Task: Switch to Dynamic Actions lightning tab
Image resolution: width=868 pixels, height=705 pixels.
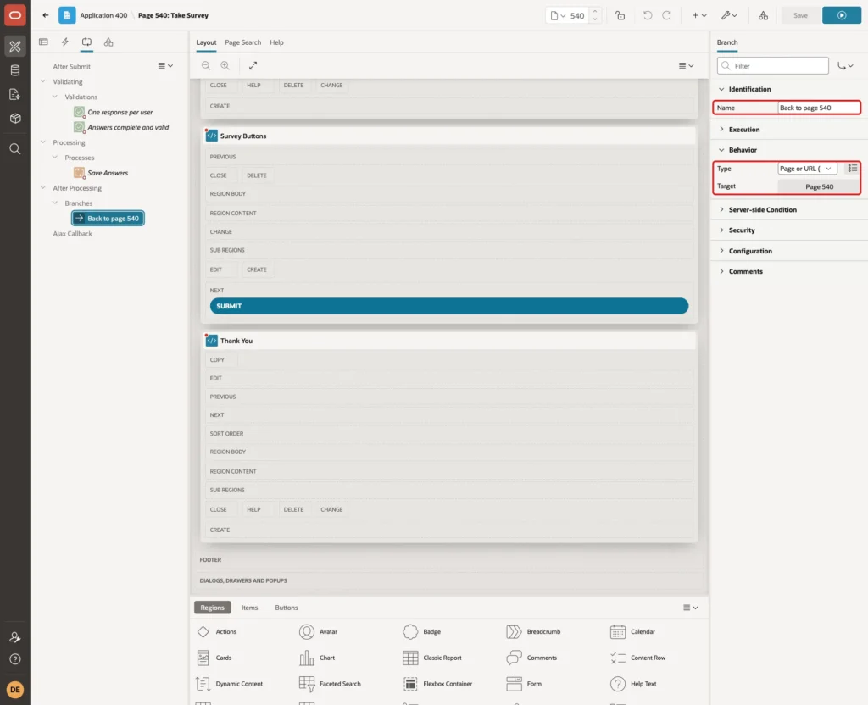Action: 65,42
